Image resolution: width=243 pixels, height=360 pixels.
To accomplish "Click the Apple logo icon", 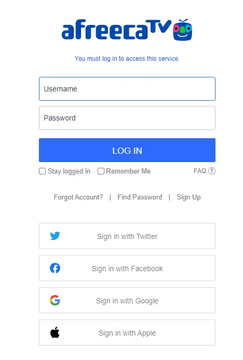I will click(55, 332).
